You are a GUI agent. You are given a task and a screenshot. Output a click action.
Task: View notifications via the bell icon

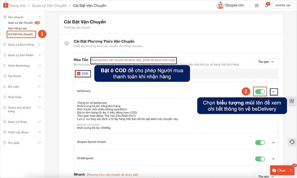(x=267, y=5)
